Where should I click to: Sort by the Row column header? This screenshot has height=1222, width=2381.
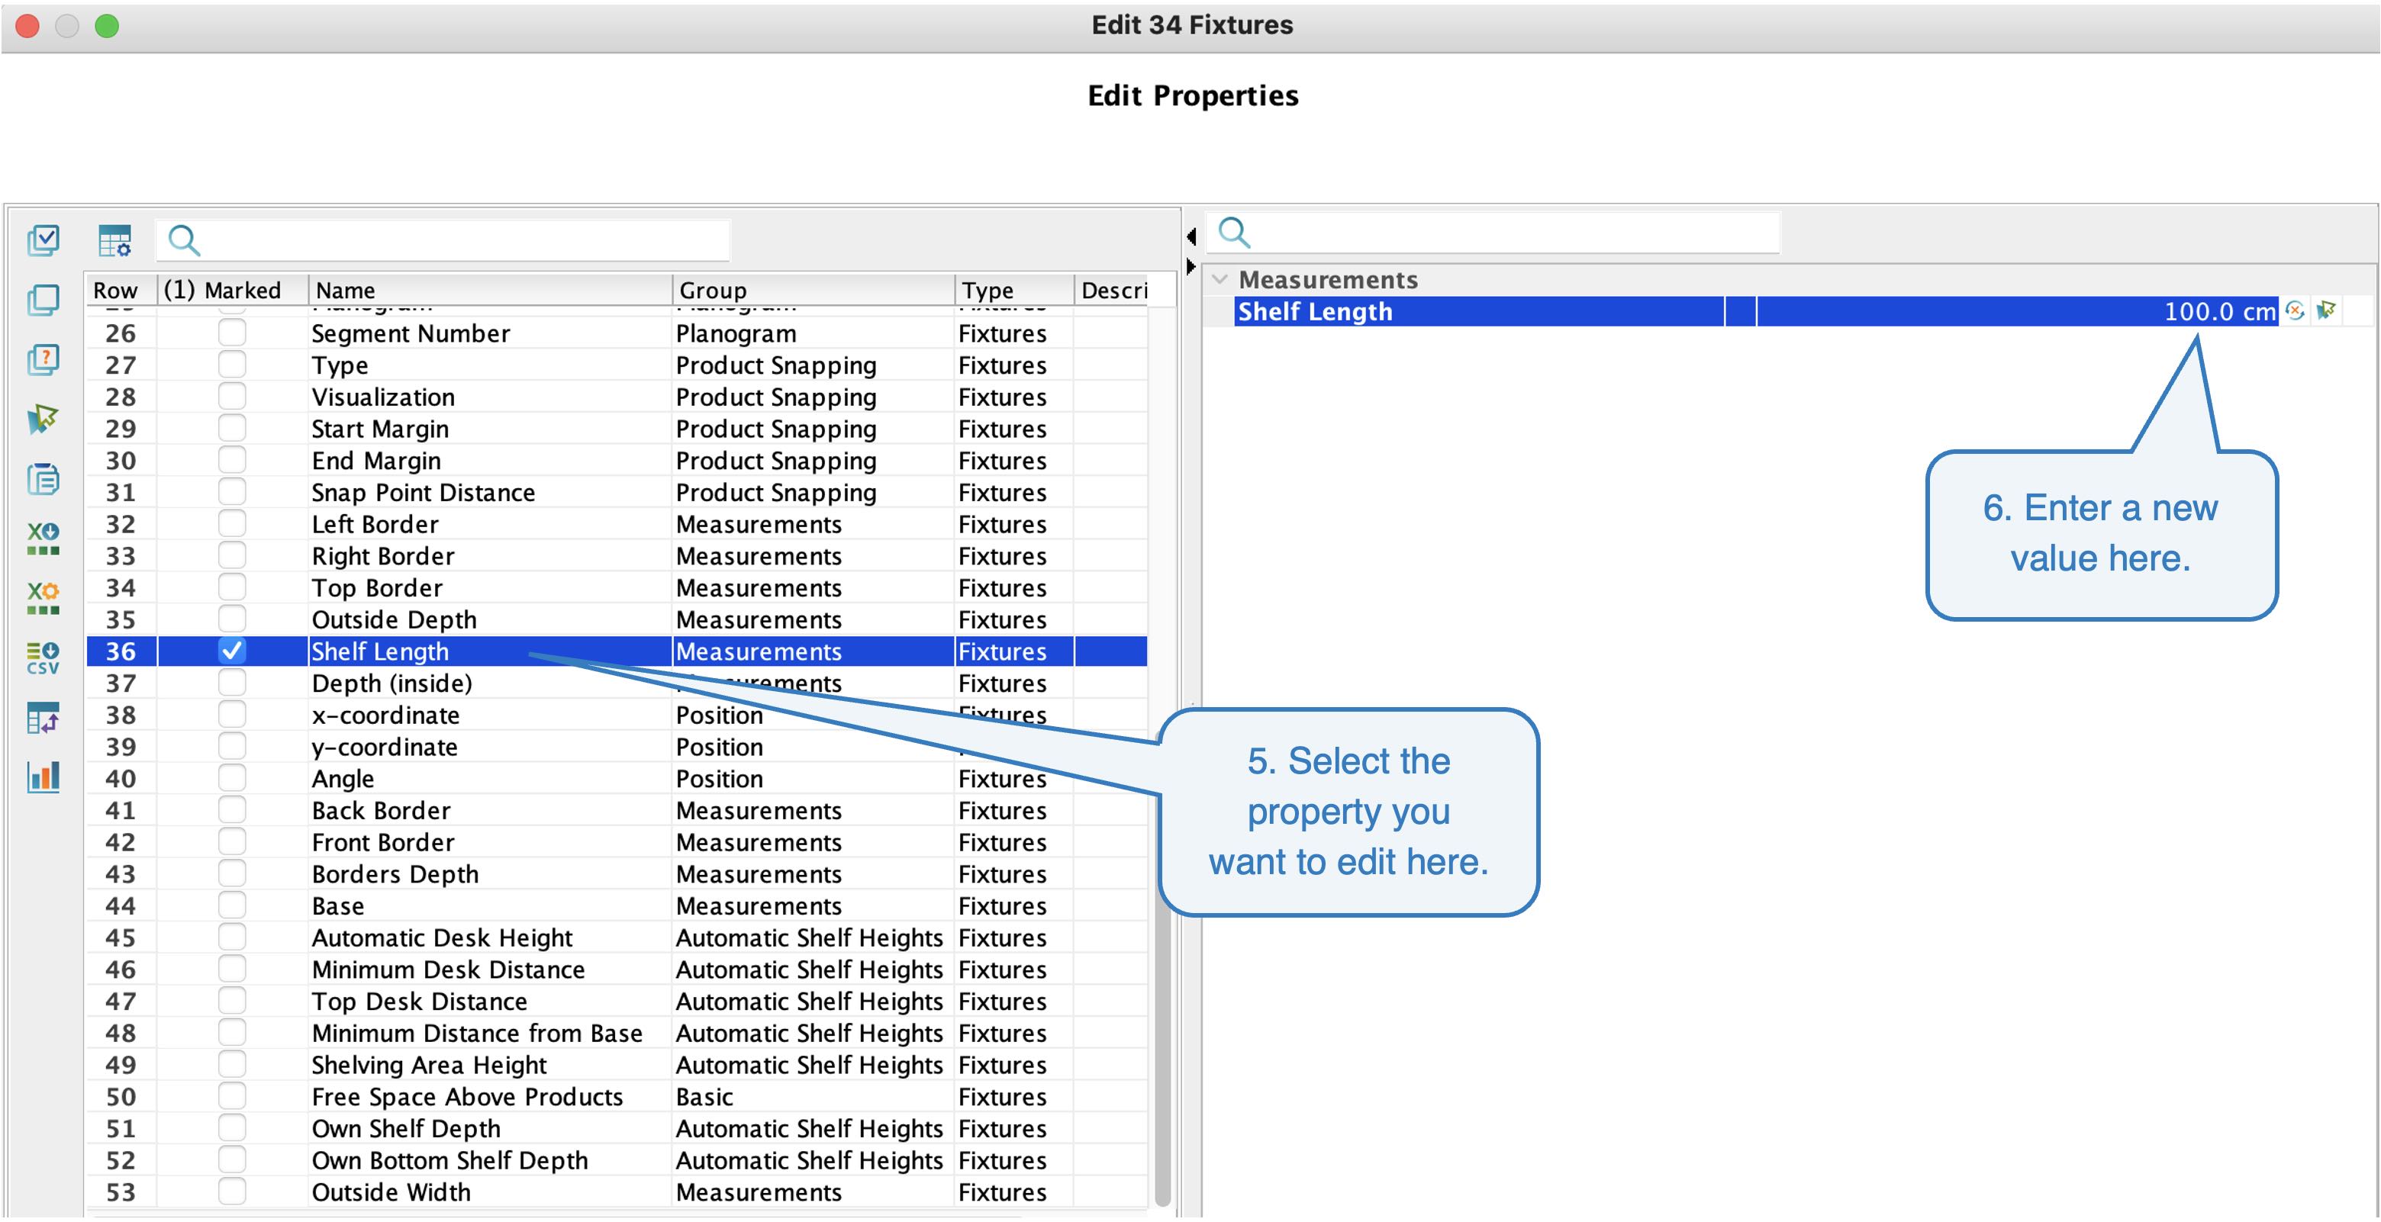121,290
